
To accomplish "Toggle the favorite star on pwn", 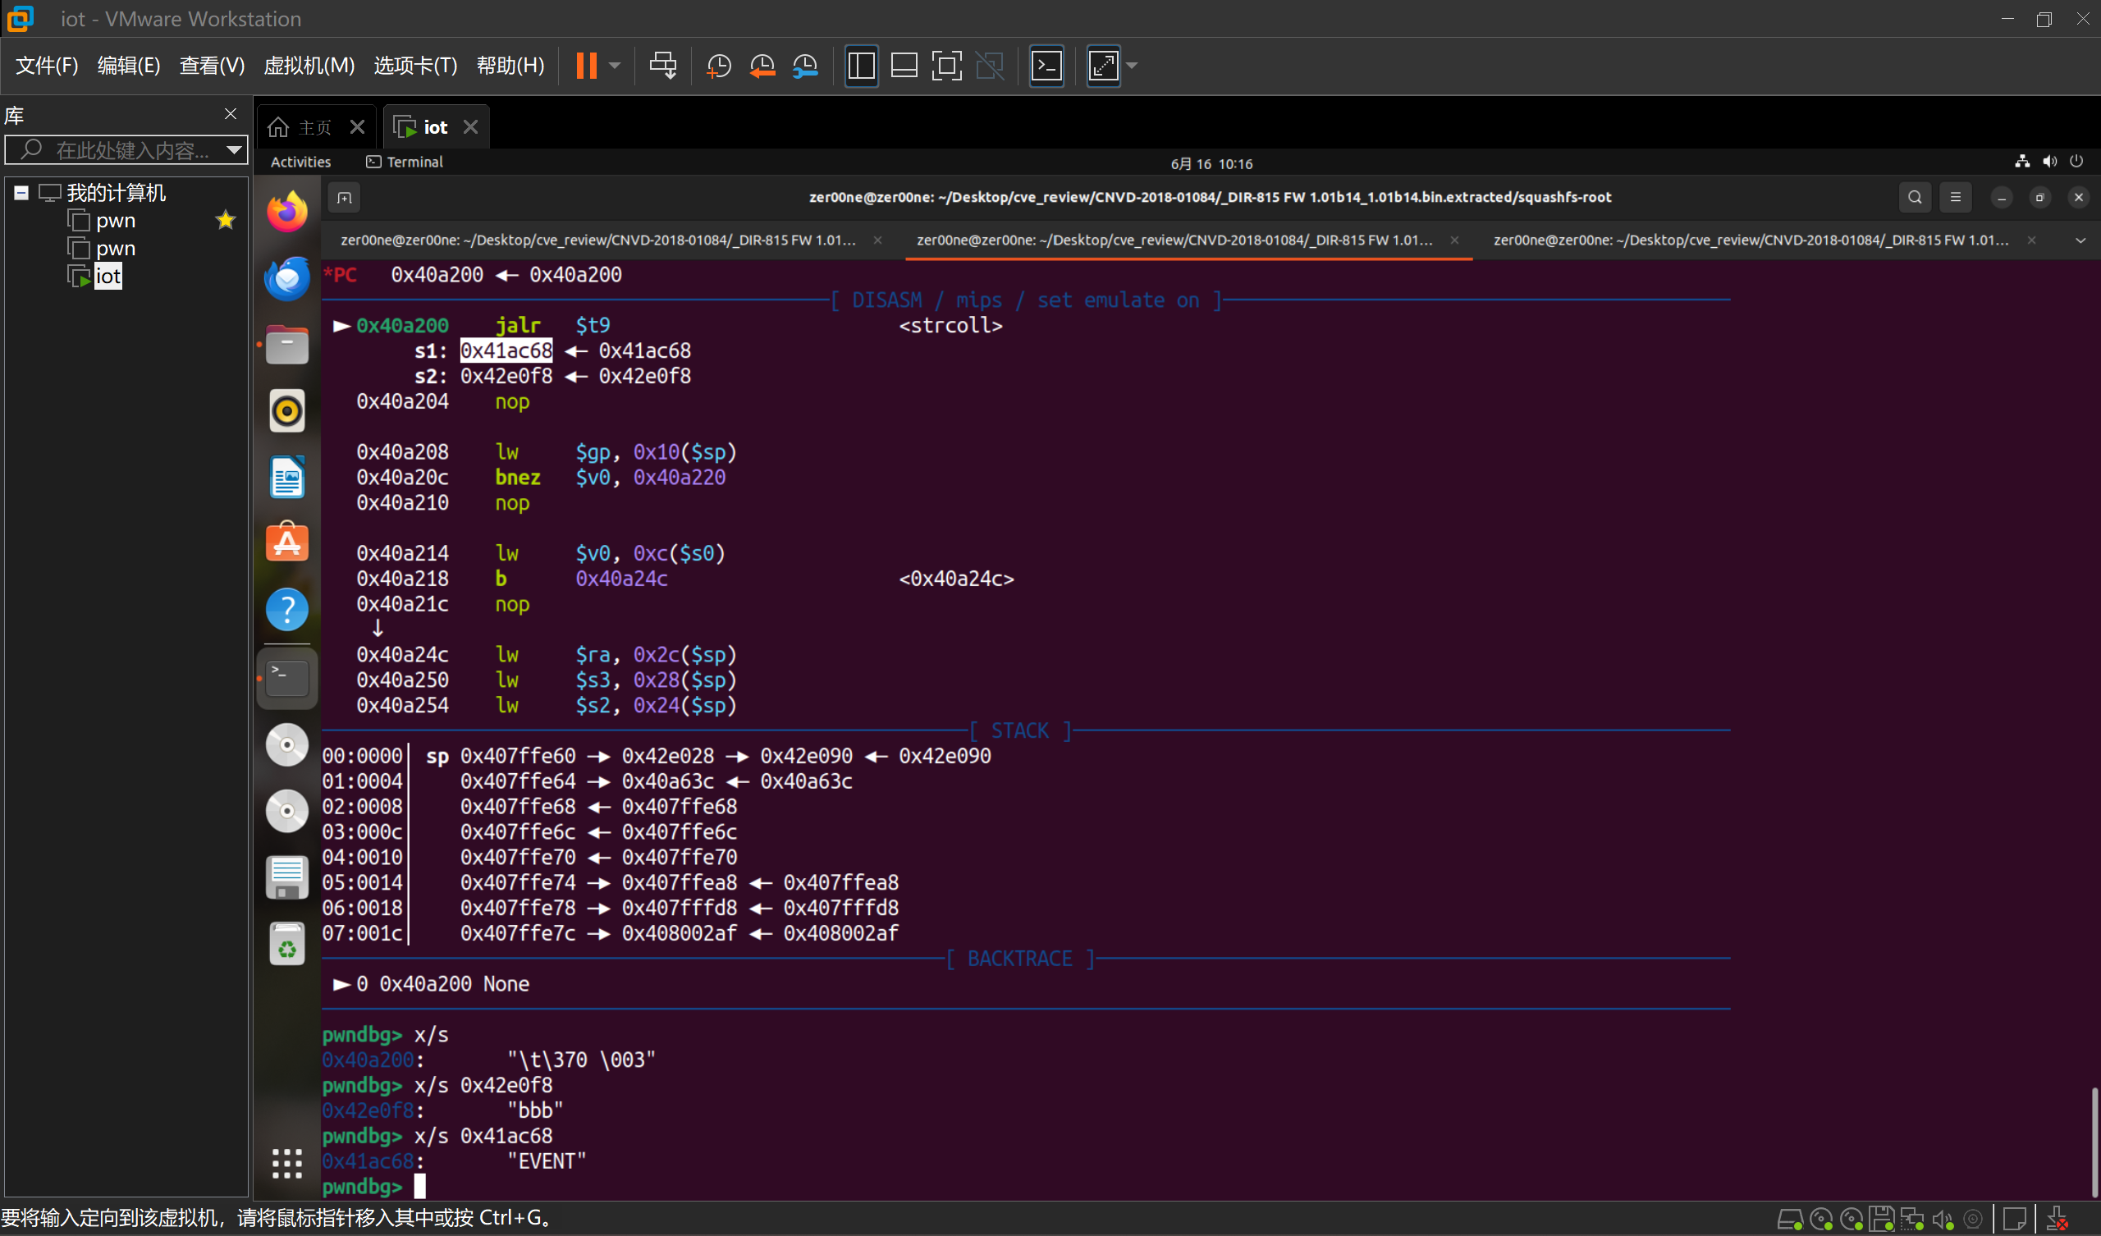I will (225, 220).
